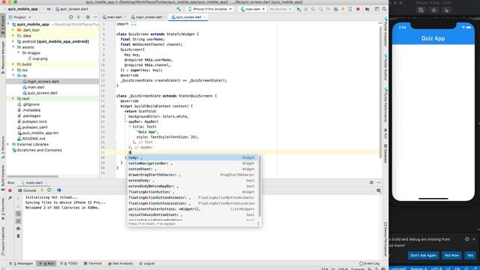
Task: Click the red stop icon in Run panel
Action: point(10,190)
